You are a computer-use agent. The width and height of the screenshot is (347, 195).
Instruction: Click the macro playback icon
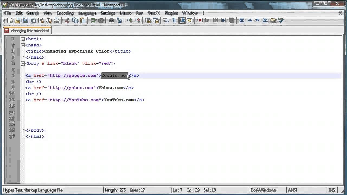click(x=216, y=21)
